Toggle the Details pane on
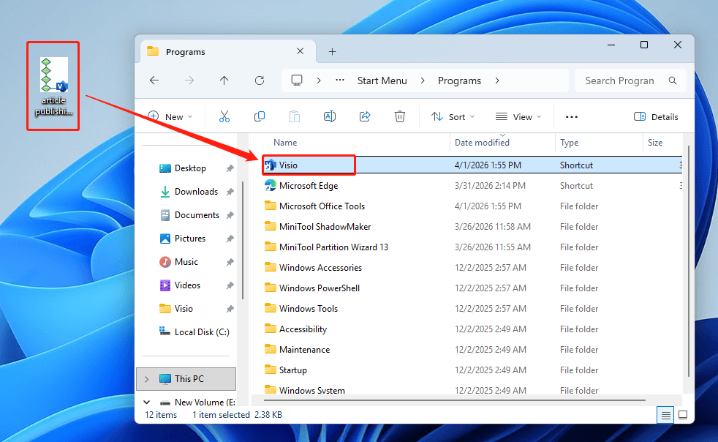 click(656, 116)
